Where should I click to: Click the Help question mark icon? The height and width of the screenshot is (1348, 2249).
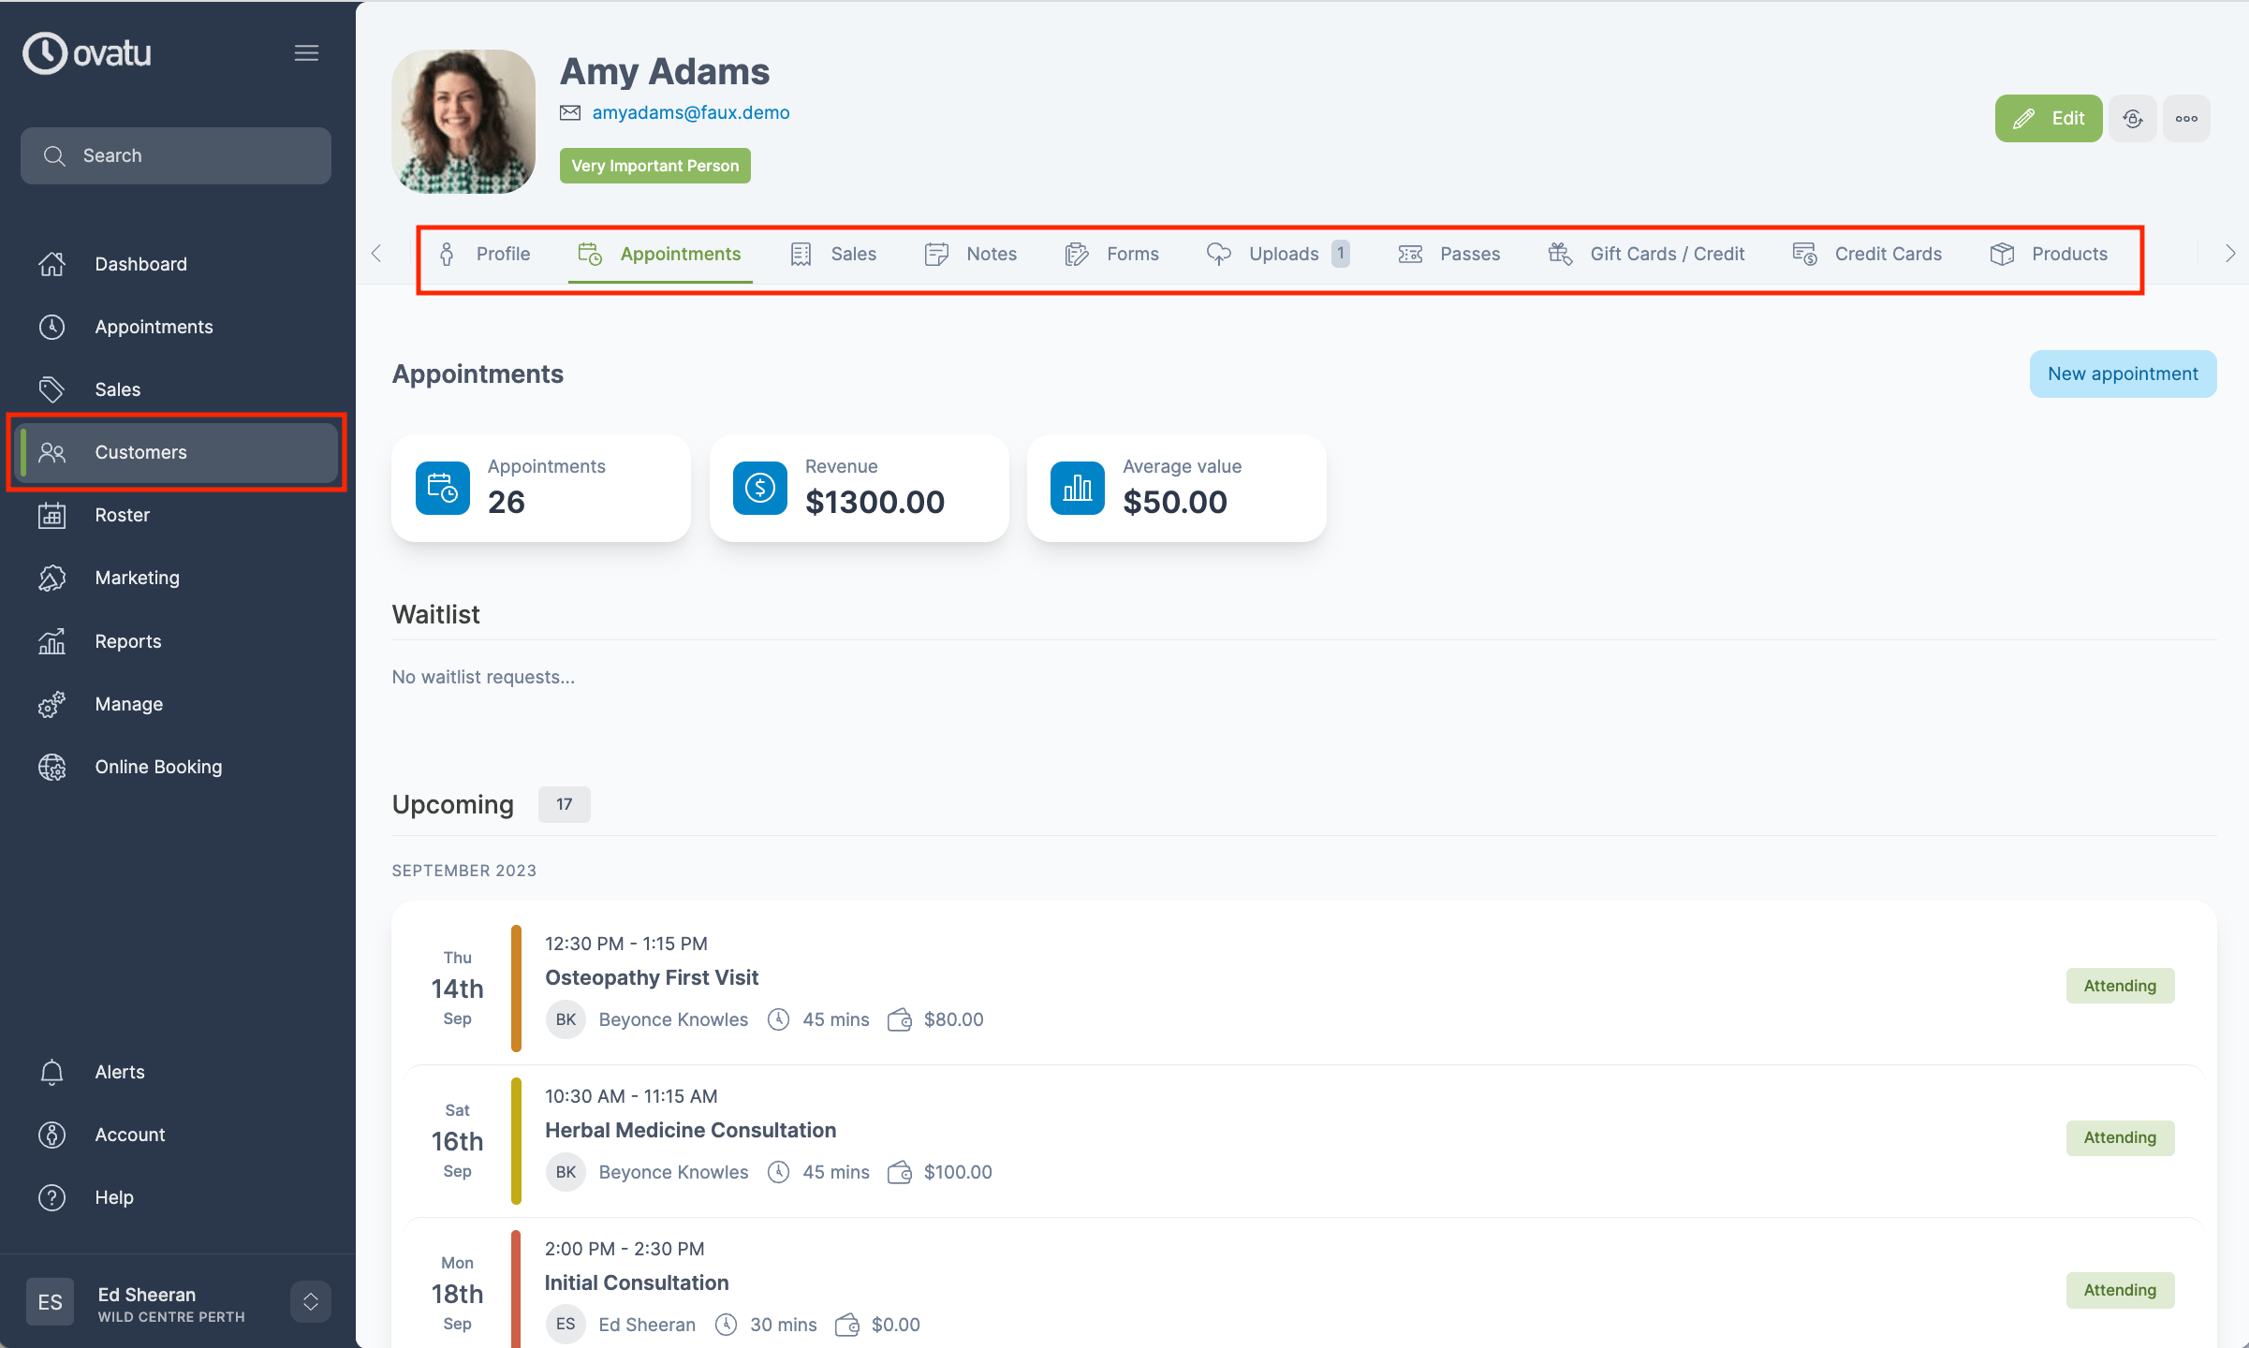(51, 1197)
